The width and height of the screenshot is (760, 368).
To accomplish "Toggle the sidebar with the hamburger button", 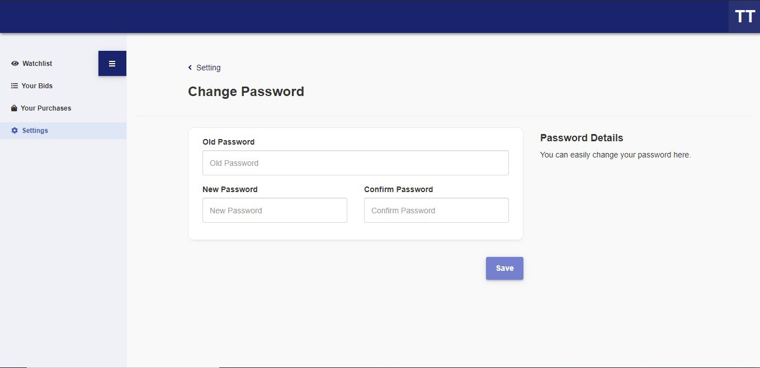I will [112, 64].
